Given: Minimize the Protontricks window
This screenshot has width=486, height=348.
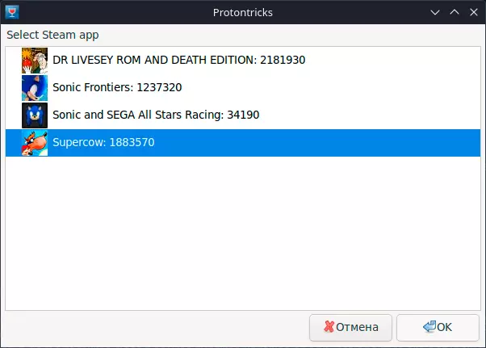Looking at the screenshot, I should click(x=435, y=12).
